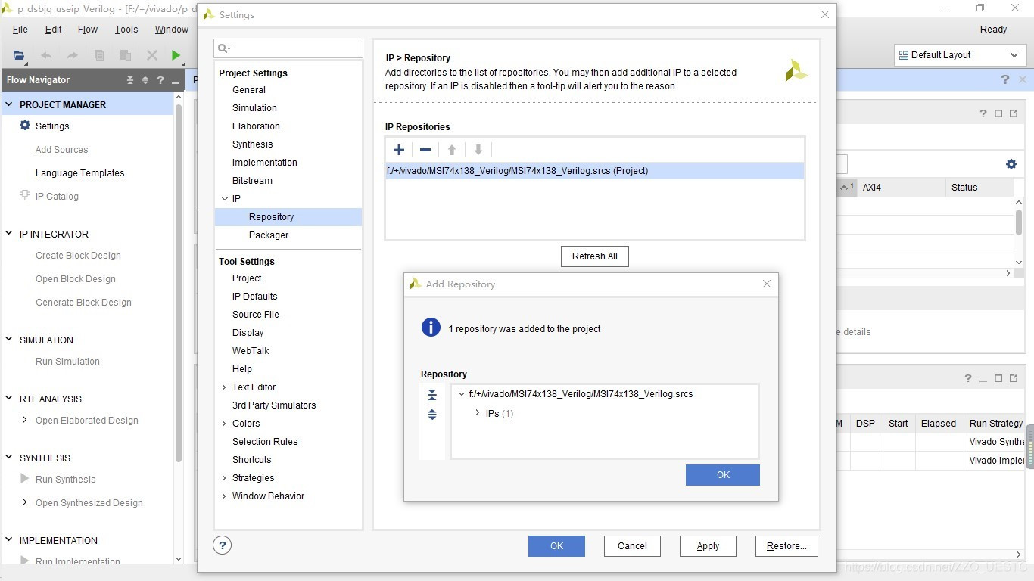Open the Default Layout dropdown
Image resolution: width=1034 pixels, height=581 pixels.
(x=959, y=55)
